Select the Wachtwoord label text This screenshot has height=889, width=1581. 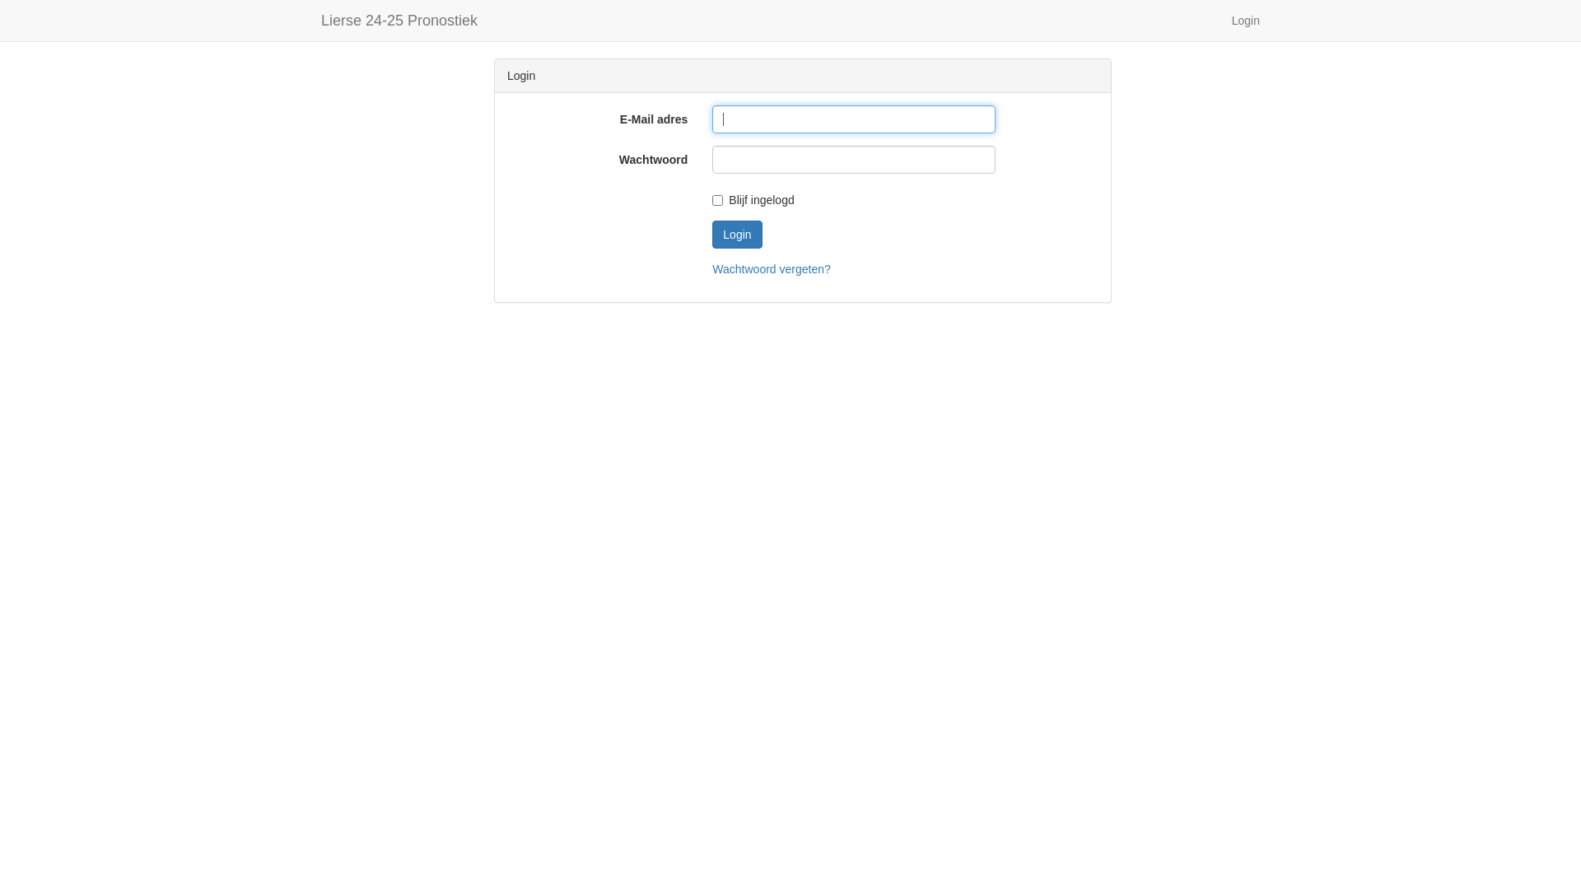[x=653, y=160]
